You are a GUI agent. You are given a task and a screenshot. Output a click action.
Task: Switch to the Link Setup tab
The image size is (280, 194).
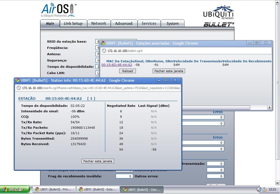click(x=73, y=23)
